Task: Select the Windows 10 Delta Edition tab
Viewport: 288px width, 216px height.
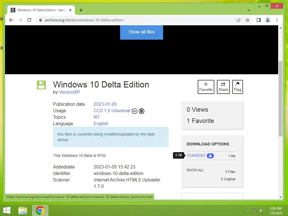Action: (41, 10)
